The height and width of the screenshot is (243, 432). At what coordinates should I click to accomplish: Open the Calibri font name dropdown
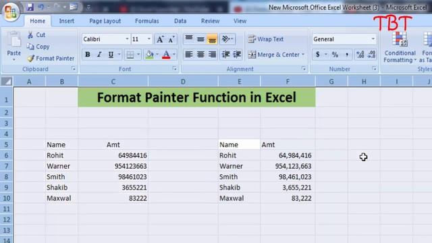(127, 39)
